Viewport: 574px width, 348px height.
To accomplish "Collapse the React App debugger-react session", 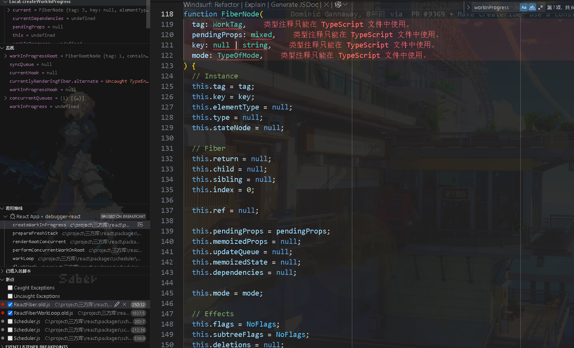I will tap(5, 217).
